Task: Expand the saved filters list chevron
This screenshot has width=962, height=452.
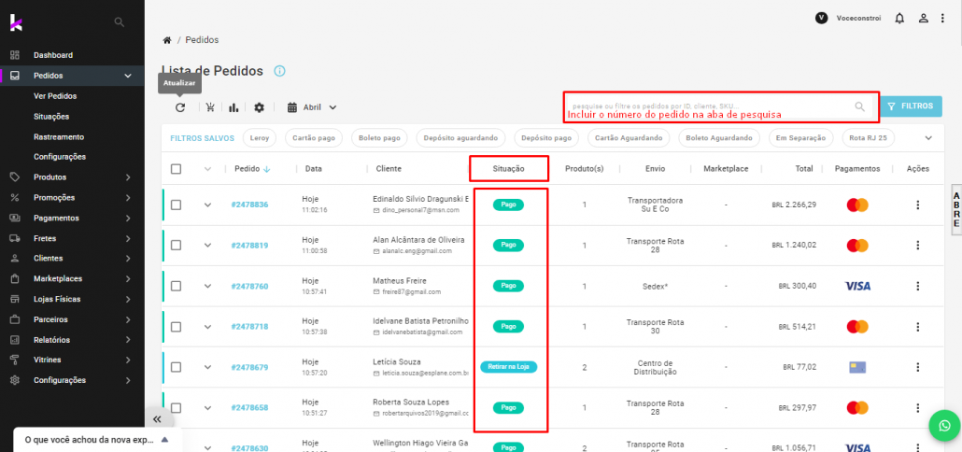Action: (928, 138)
